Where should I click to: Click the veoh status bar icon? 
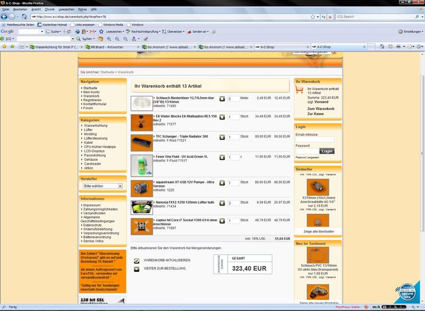(x=376, y=307)
